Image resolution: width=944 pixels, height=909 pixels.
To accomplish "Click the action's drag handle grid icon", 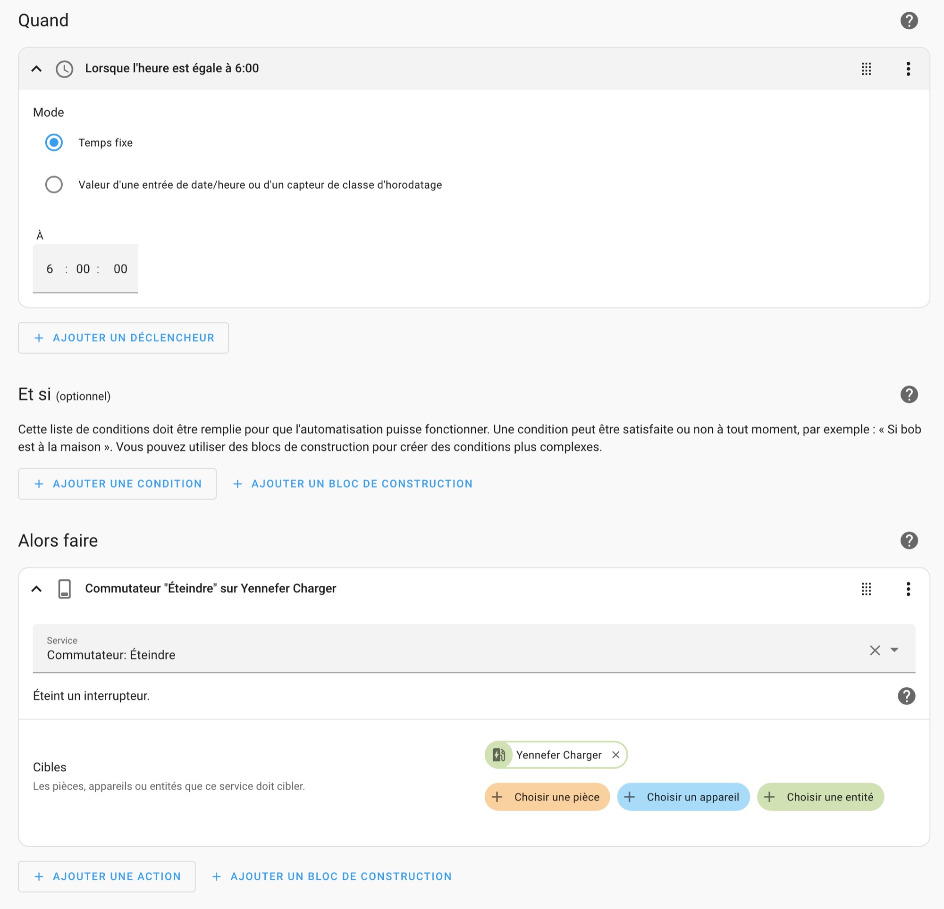I will click(866, 588).
